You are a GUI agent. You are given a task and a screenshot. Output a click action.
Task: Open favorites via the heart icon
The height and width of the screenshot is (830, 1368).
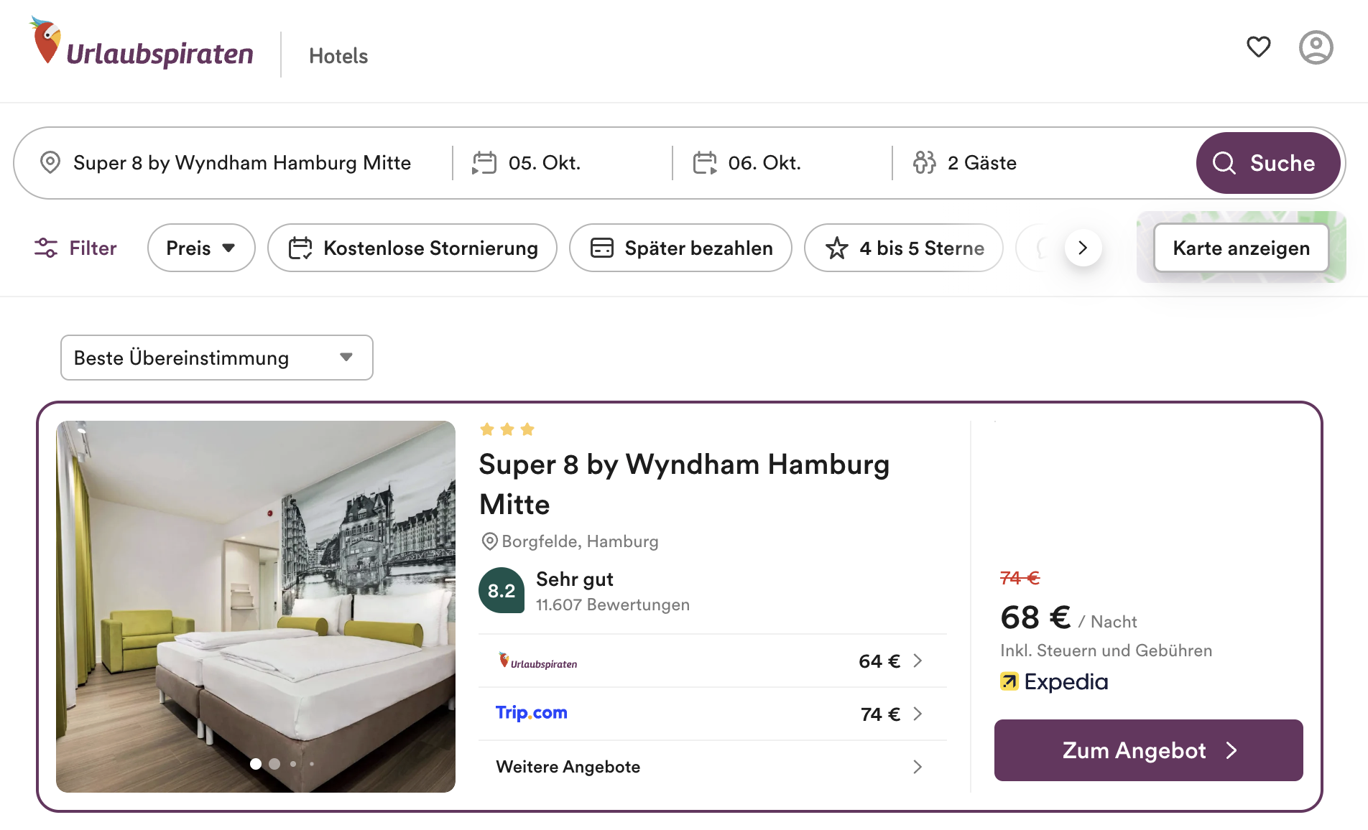pyautogui.click(x=1258, y=47)
